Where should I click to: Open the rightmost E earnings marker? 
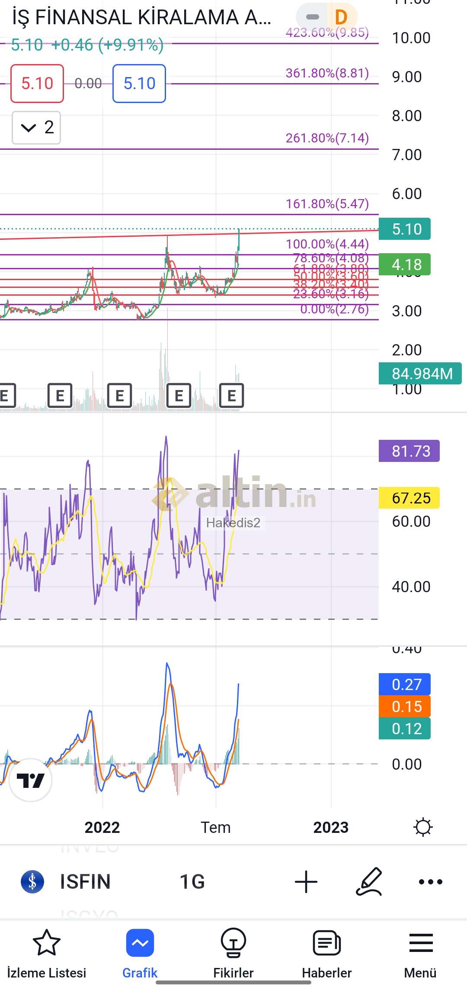click(x=231, y=395)
